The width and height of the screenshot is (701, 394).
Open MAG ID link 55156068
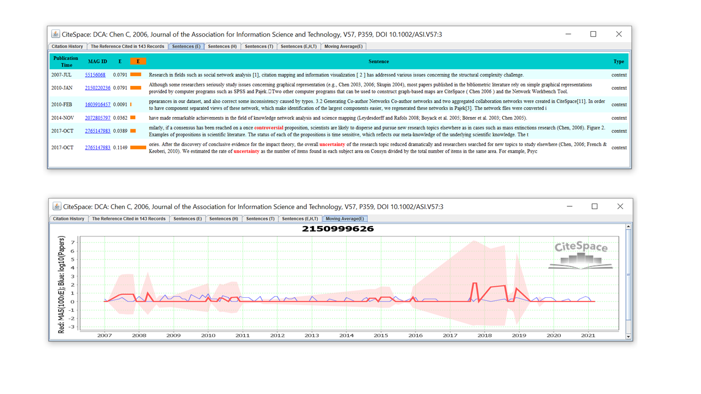95,75
